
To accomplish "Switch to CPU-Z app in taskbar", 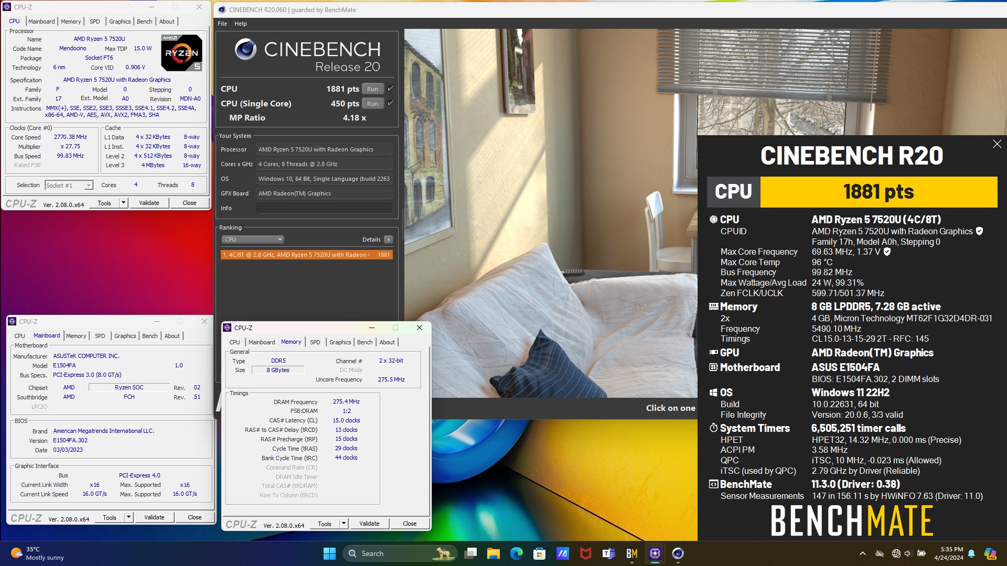I will [655, 553].
